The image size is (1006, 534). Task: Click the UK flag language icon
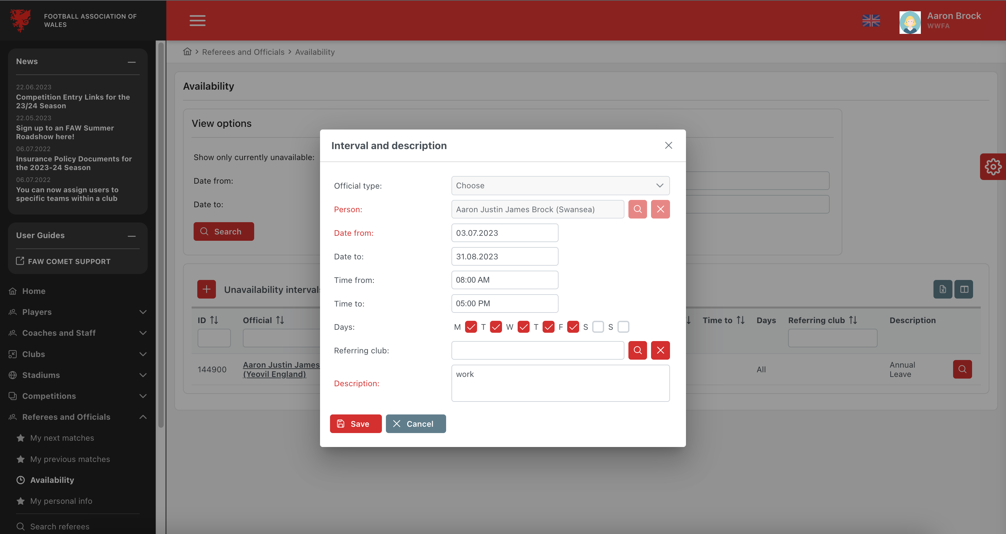[x=871, y=20]
